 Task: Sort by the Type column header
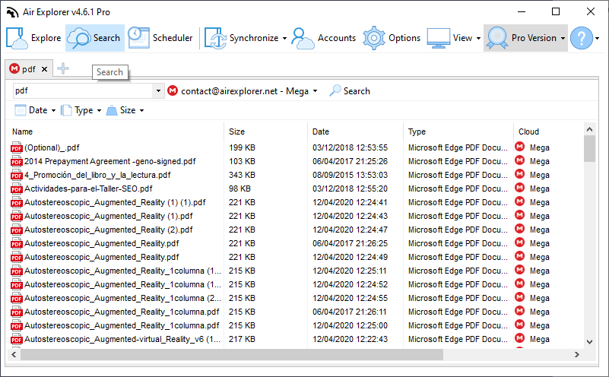coord(417,131)
